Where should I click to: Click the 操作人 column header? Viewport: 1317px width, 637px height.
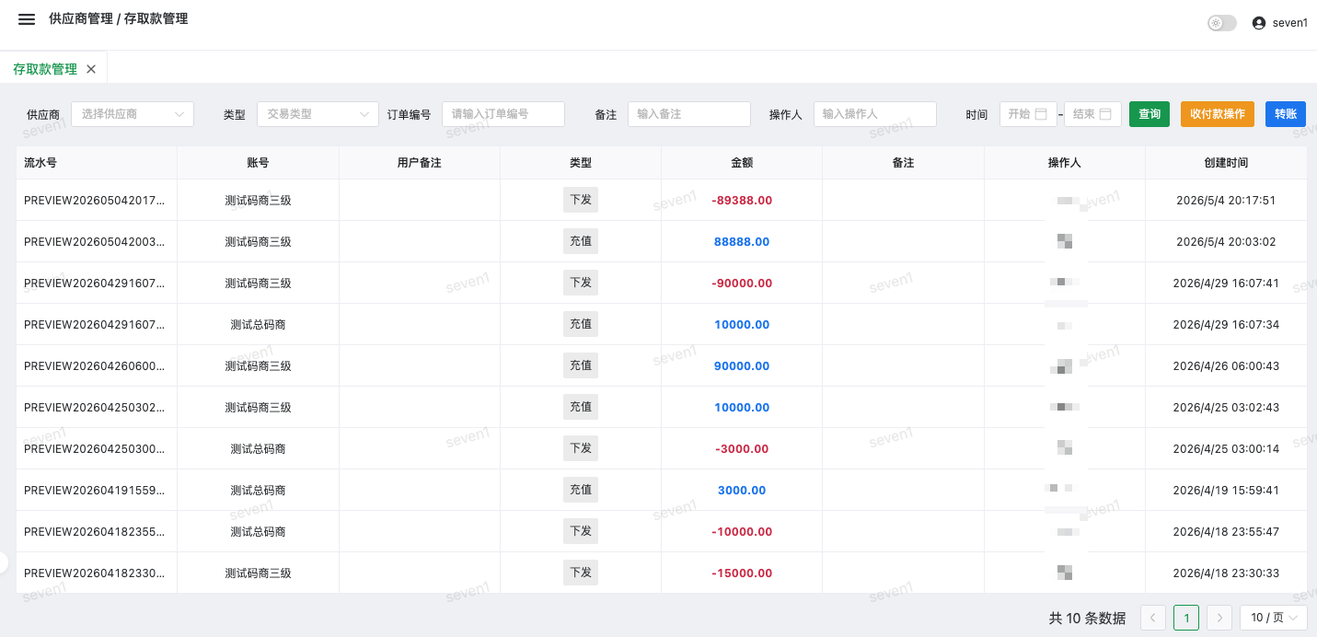click(1065, 163)
